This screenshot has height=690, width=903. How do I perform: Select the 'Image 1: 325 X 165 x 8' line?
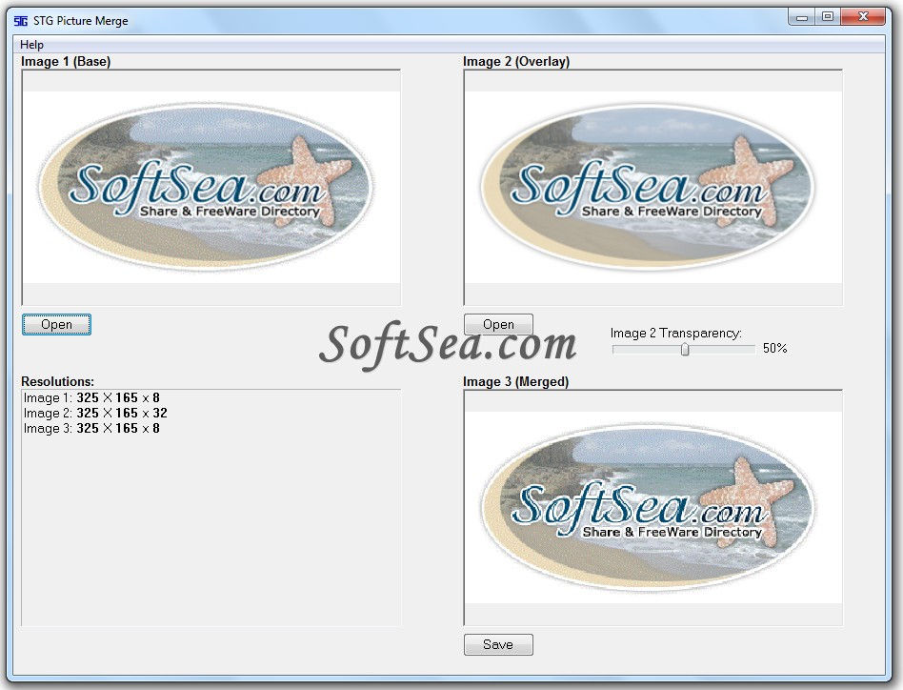(91, 397)
